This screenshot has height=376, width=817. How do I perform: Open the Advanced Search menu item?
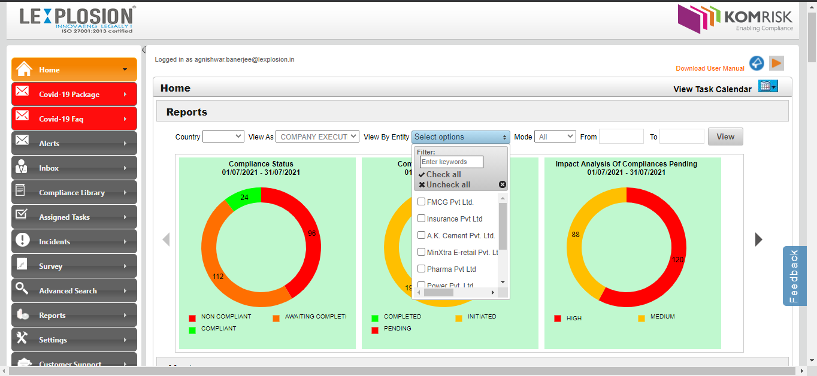74,290
